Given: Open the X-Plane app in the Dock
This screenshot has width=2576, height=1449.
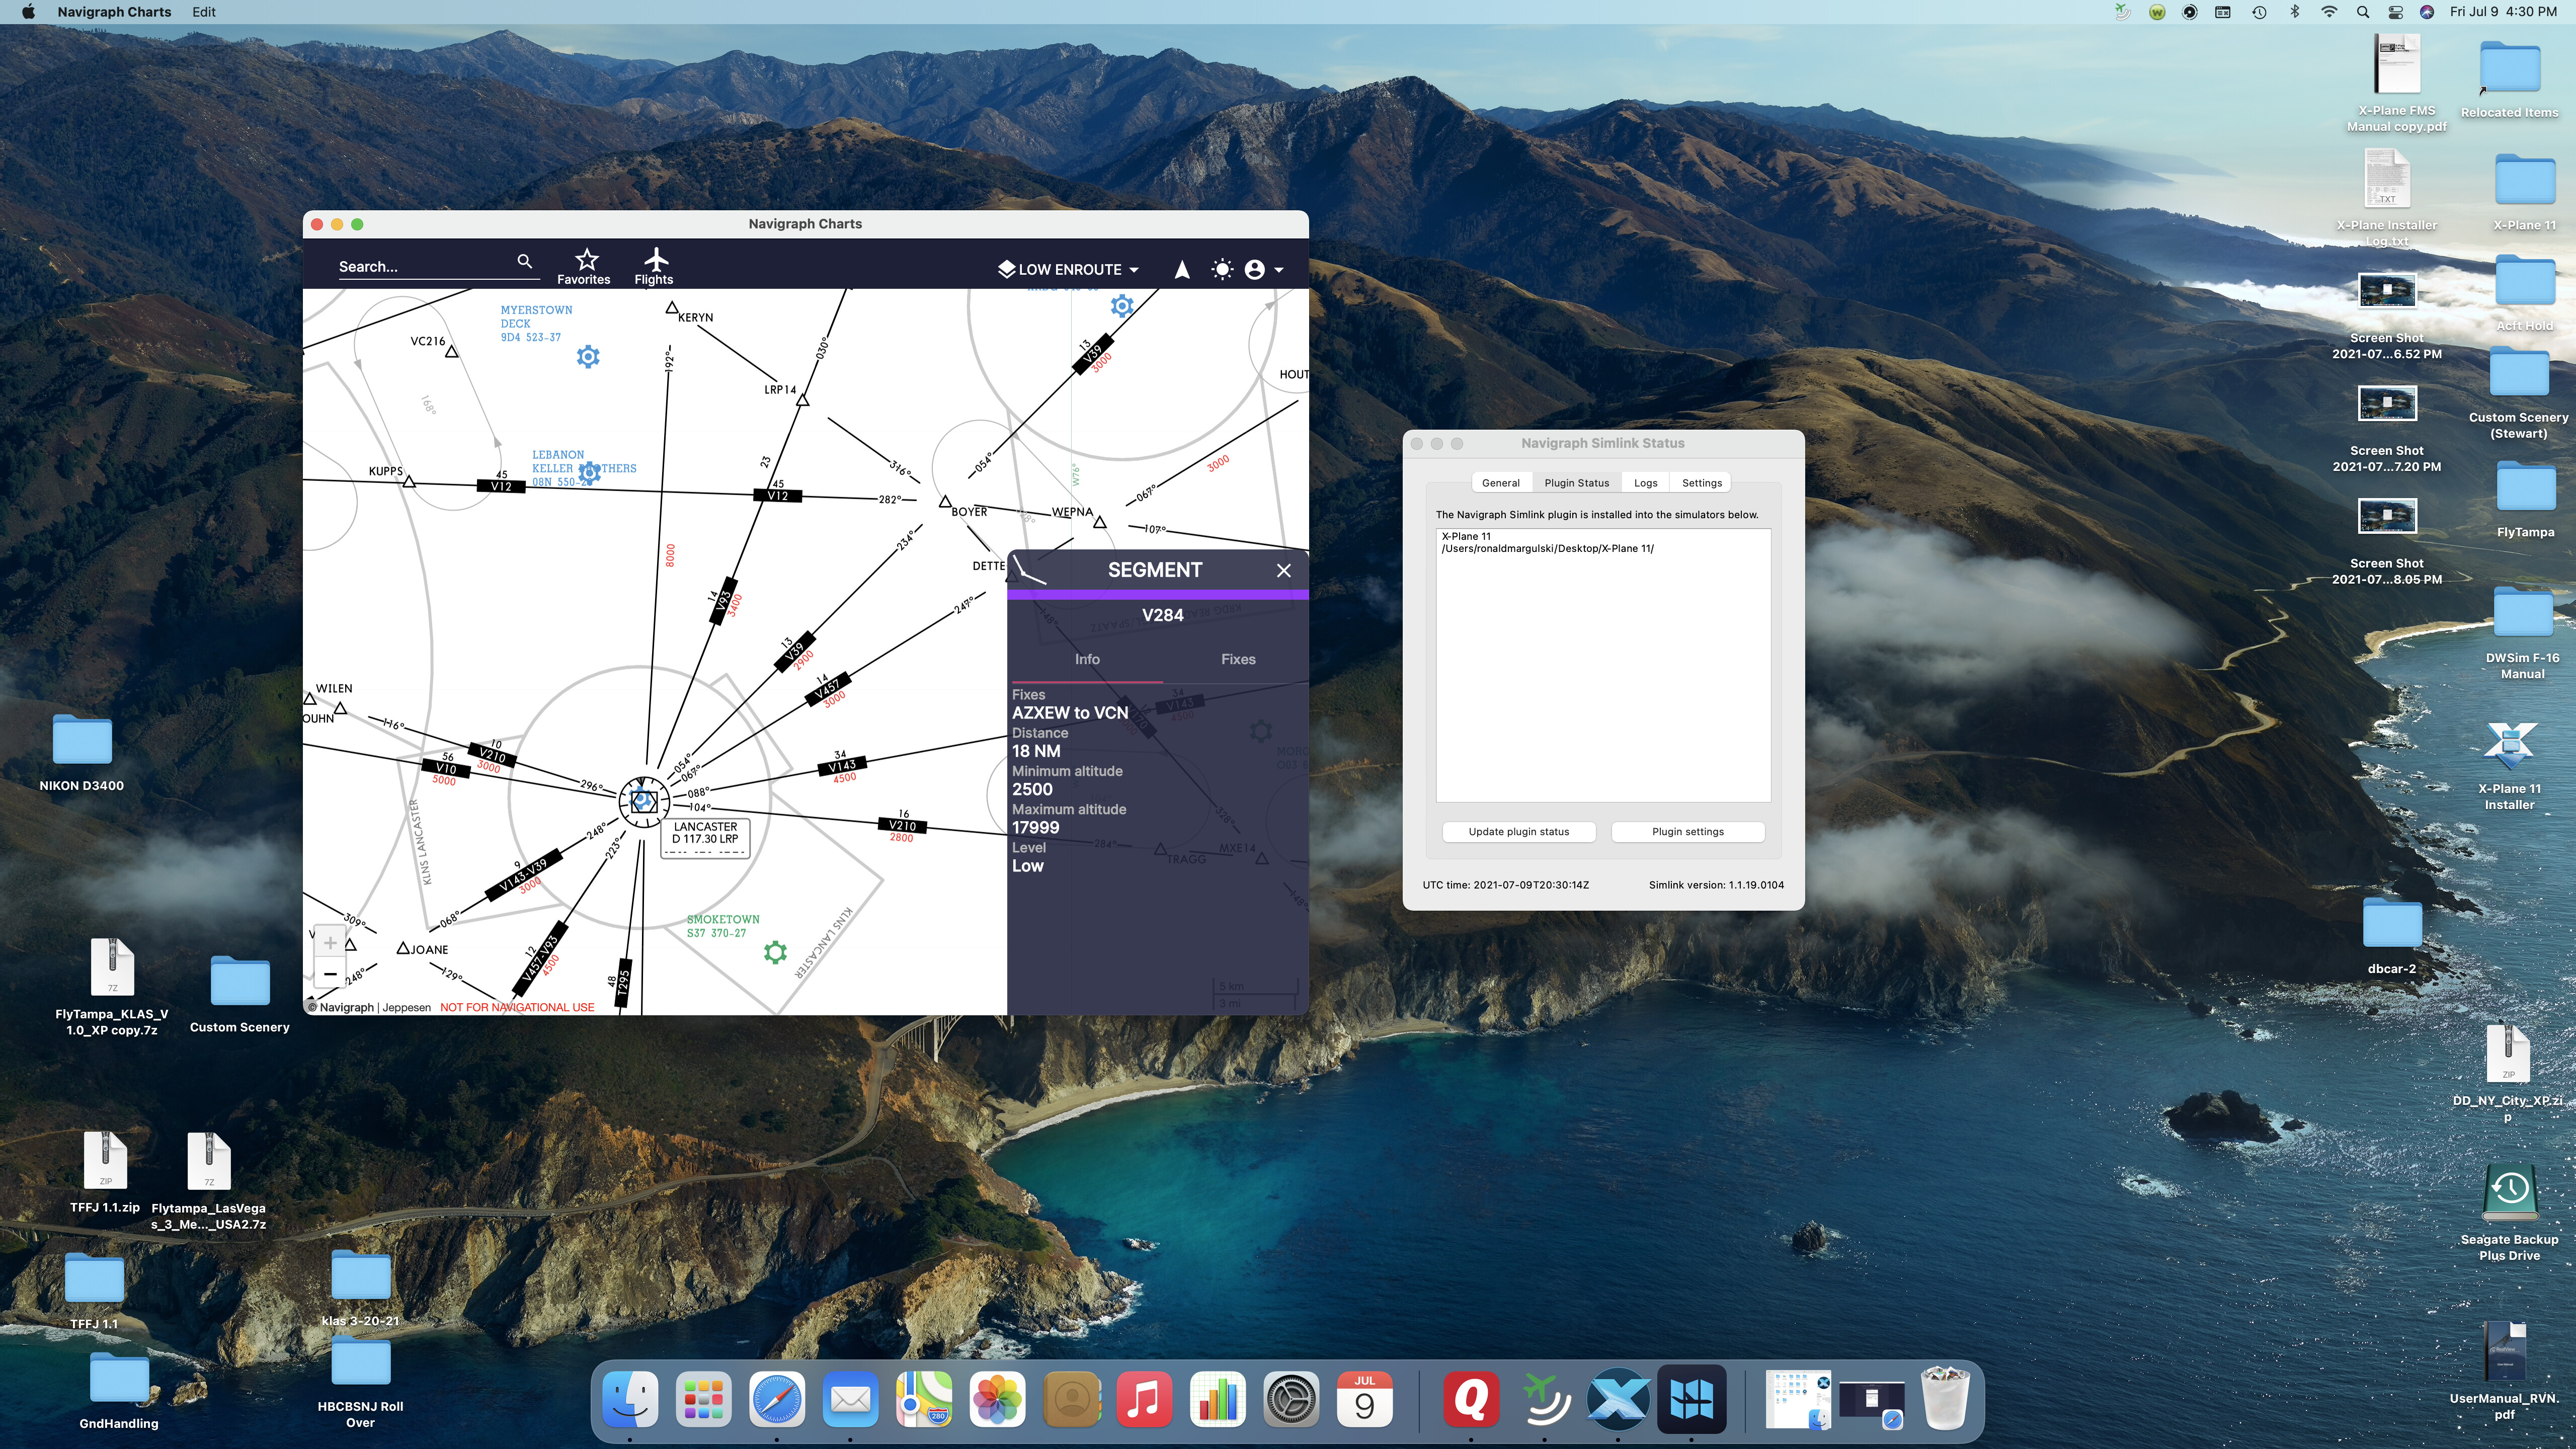Looking at the screenshot, I should [x=1618, y=1399].
